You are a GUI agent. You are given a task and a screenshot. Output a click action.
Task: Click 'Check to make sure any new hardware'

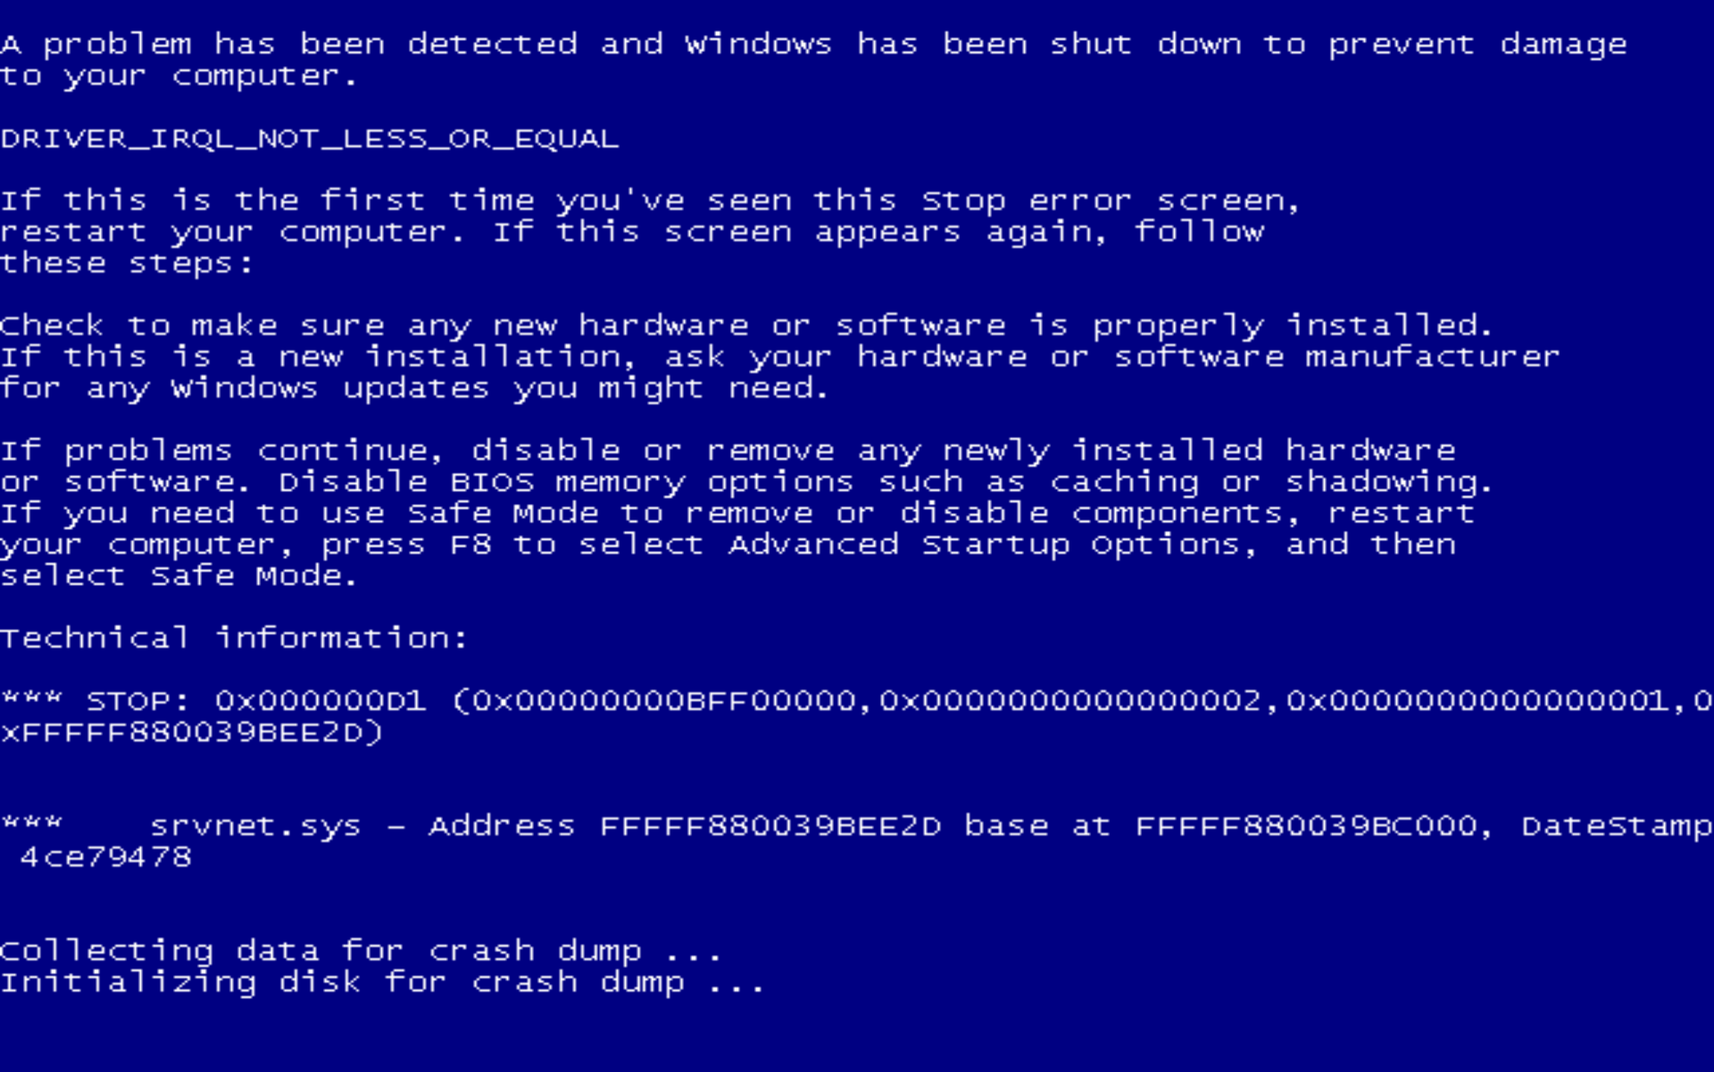click(374, 327)
